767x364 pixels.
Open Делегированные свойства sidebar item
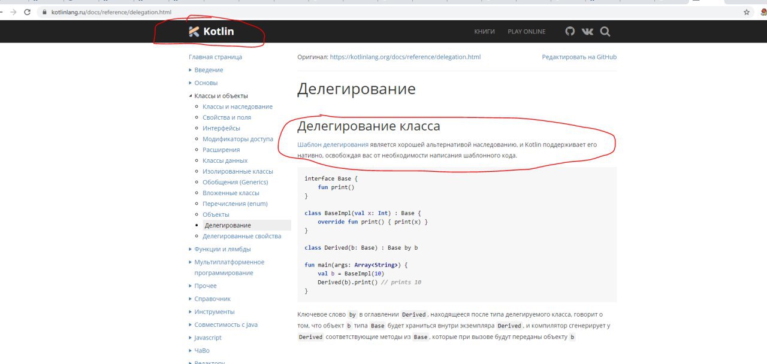click(x=241, y=236)
